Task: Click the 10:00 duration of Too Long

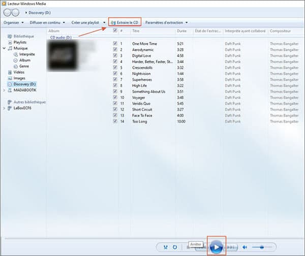Action: pyautogui.click(x=181, y=121)
